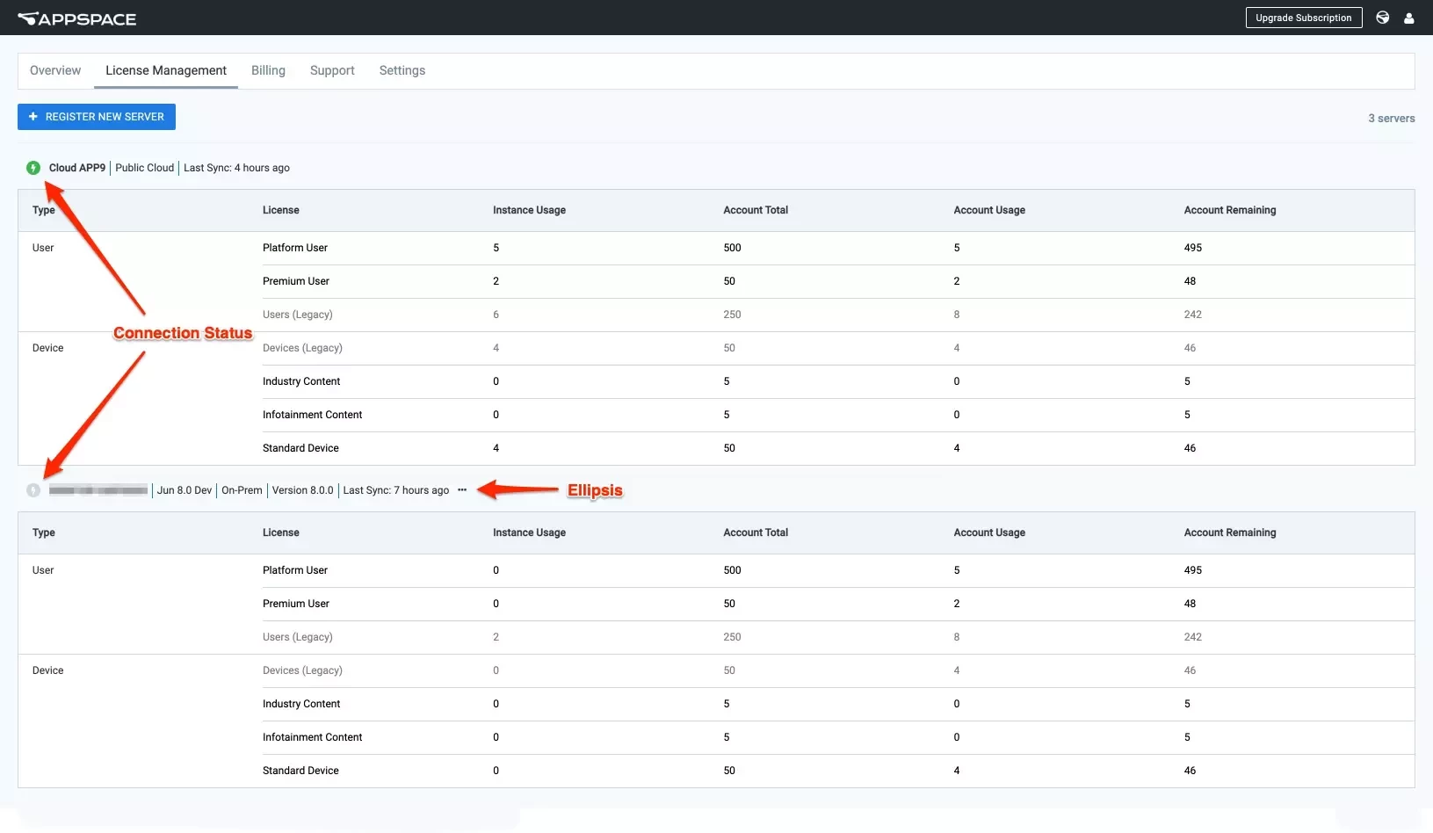Open the Billing tab
Viewport: 1433px width, 833px height.
click(x=268, y=70)
